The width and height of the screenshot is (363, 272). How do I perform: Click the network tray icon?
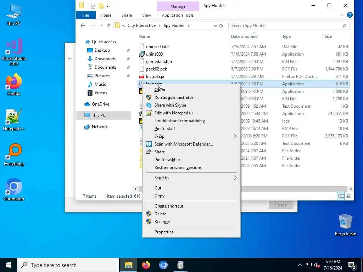[308, 265]
